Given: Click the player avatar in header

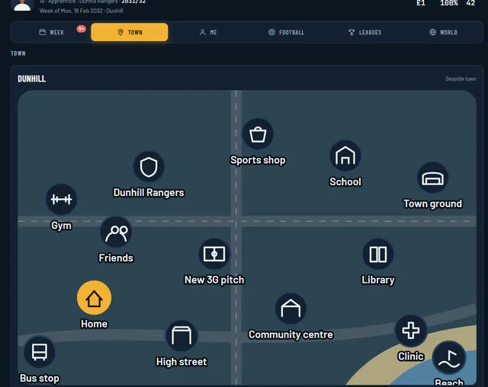Looking at the screenshot, I should (22, 5).
